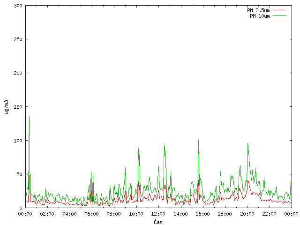Click the y-axis value 250
The height and width of the screenshot is (225, 300).
(18, 39)
